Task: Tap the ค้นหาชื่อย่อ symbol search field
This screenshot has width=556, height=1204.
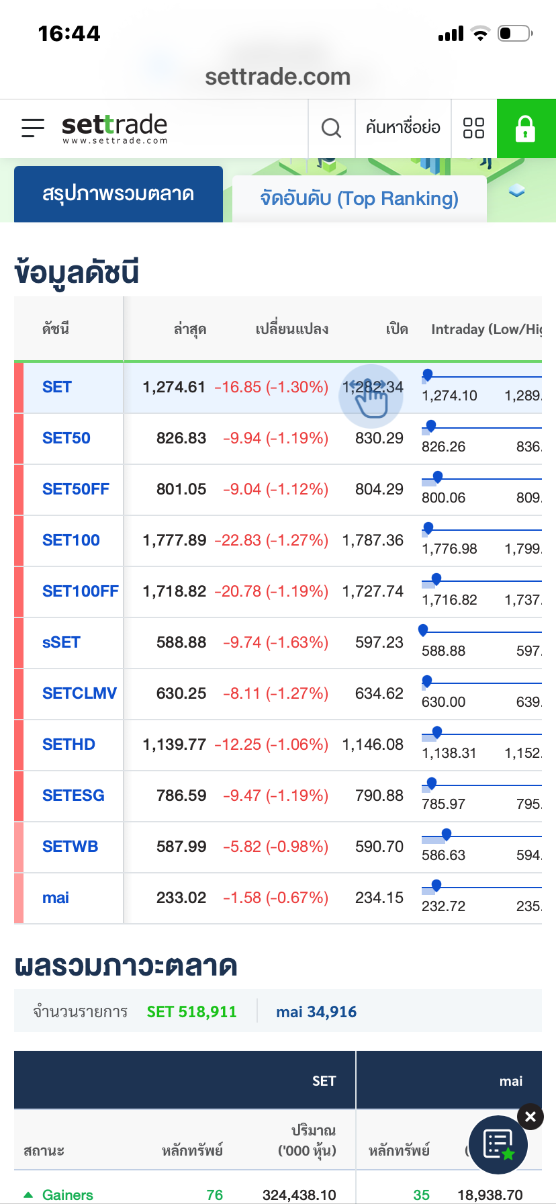Action: point(403,128)
